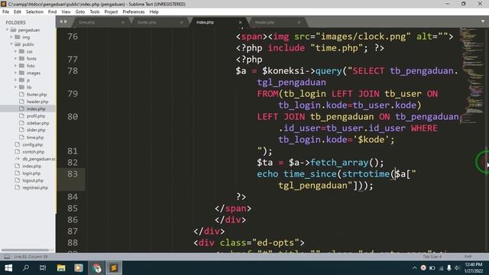Click line number 83 in the gutter
The width and height of the screenshot is (489, 275).
pyautogui.click(x=73, y=174)
